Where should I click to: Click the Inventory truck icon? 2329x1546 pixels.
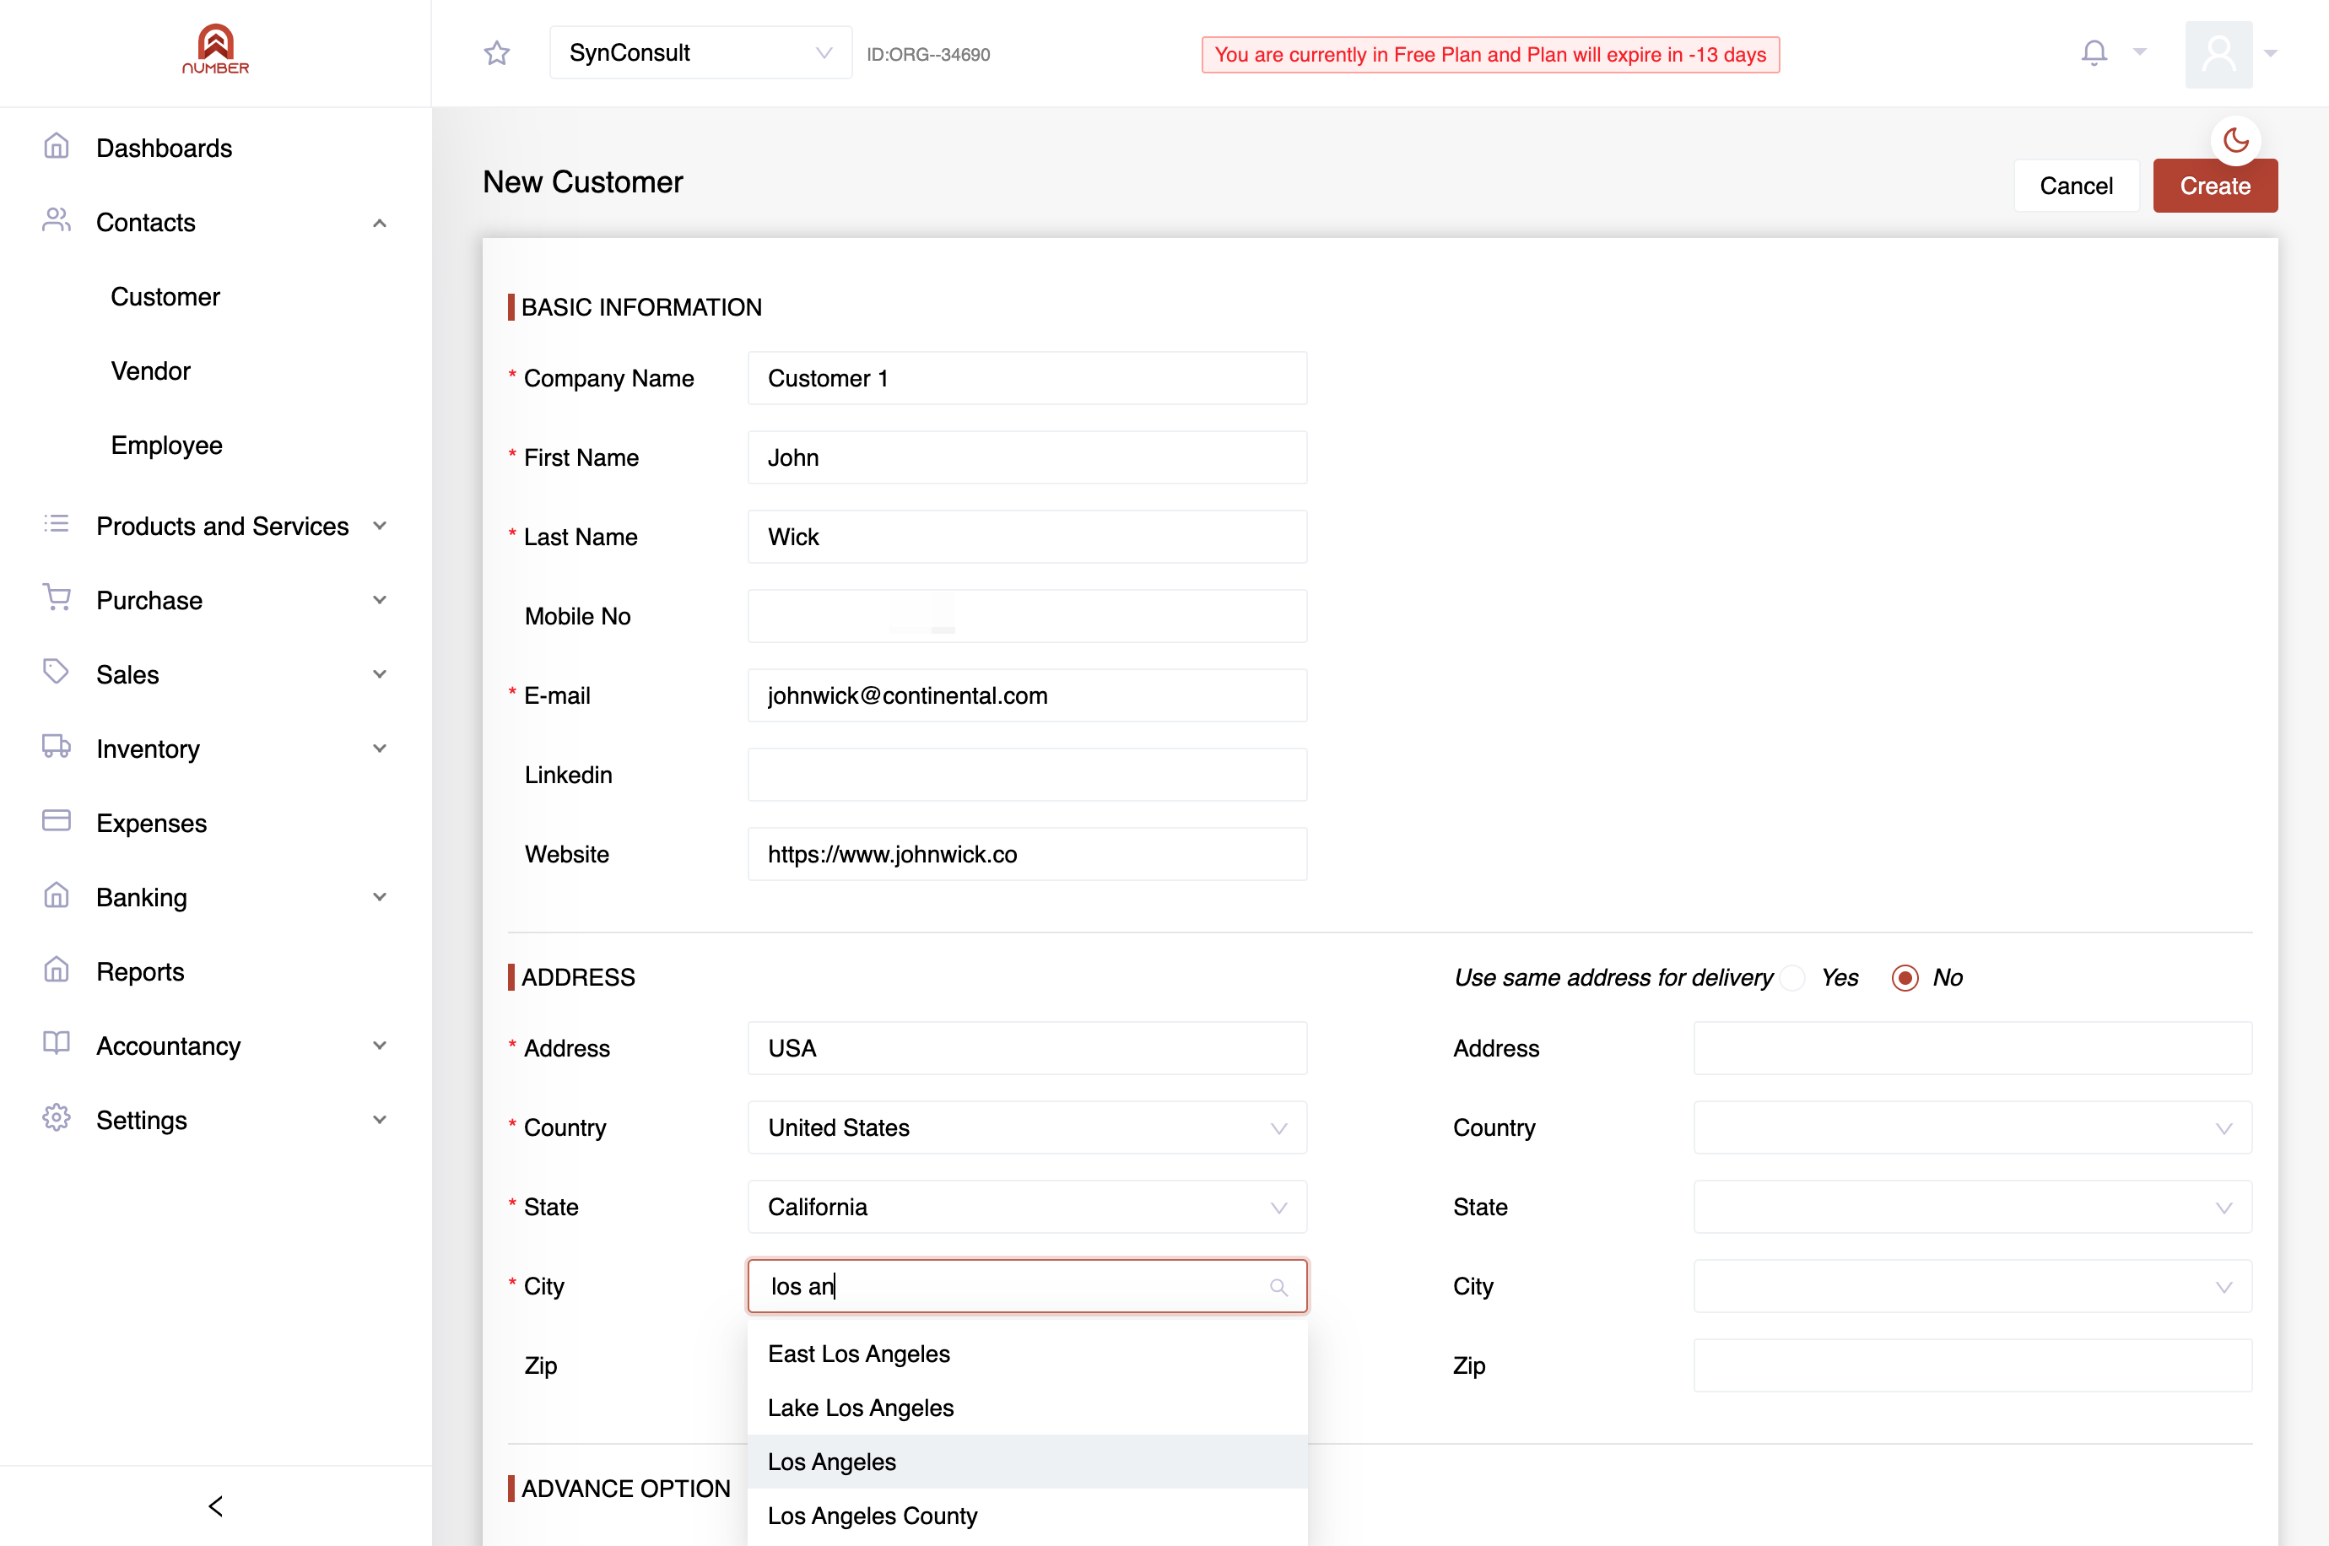[57, 746]
